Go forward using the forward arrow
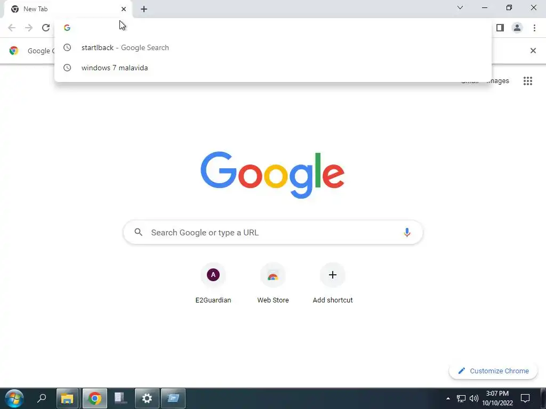 point(29,28)
